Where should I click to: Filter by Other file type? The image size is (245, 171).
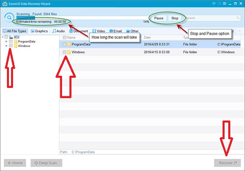click(x=132, y=31)
